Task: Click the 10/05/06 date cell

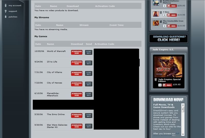Action: (39, 51)
